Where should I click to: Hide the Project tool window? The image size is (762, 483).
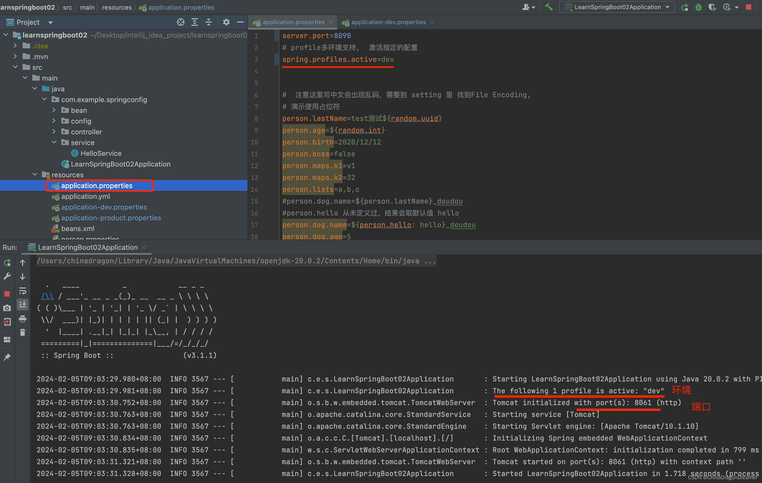[x=240, y=22]
